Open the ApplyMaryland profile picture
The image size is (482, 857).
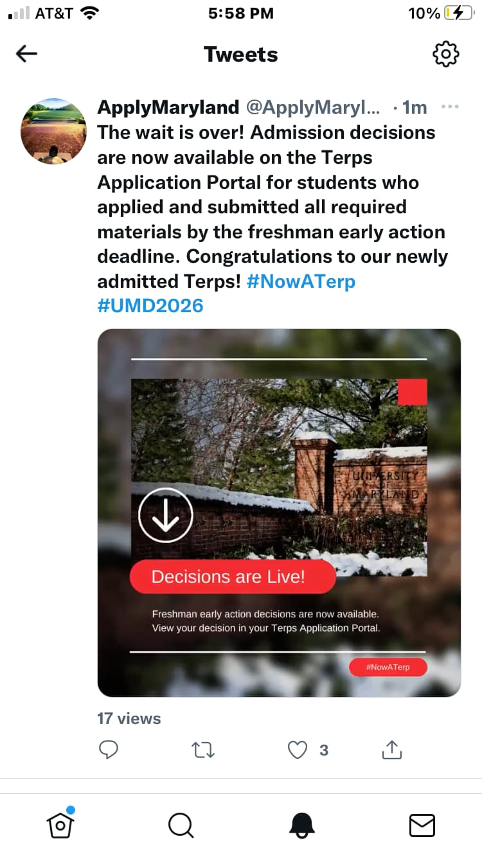click(53, 131)
